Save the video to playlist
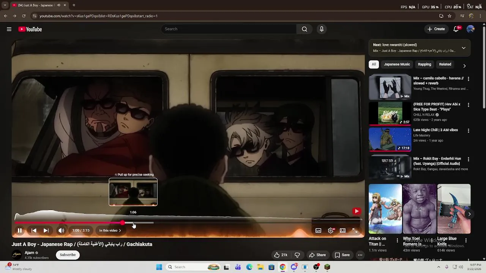Screen dimensions: 486x273 coord(342,255)
